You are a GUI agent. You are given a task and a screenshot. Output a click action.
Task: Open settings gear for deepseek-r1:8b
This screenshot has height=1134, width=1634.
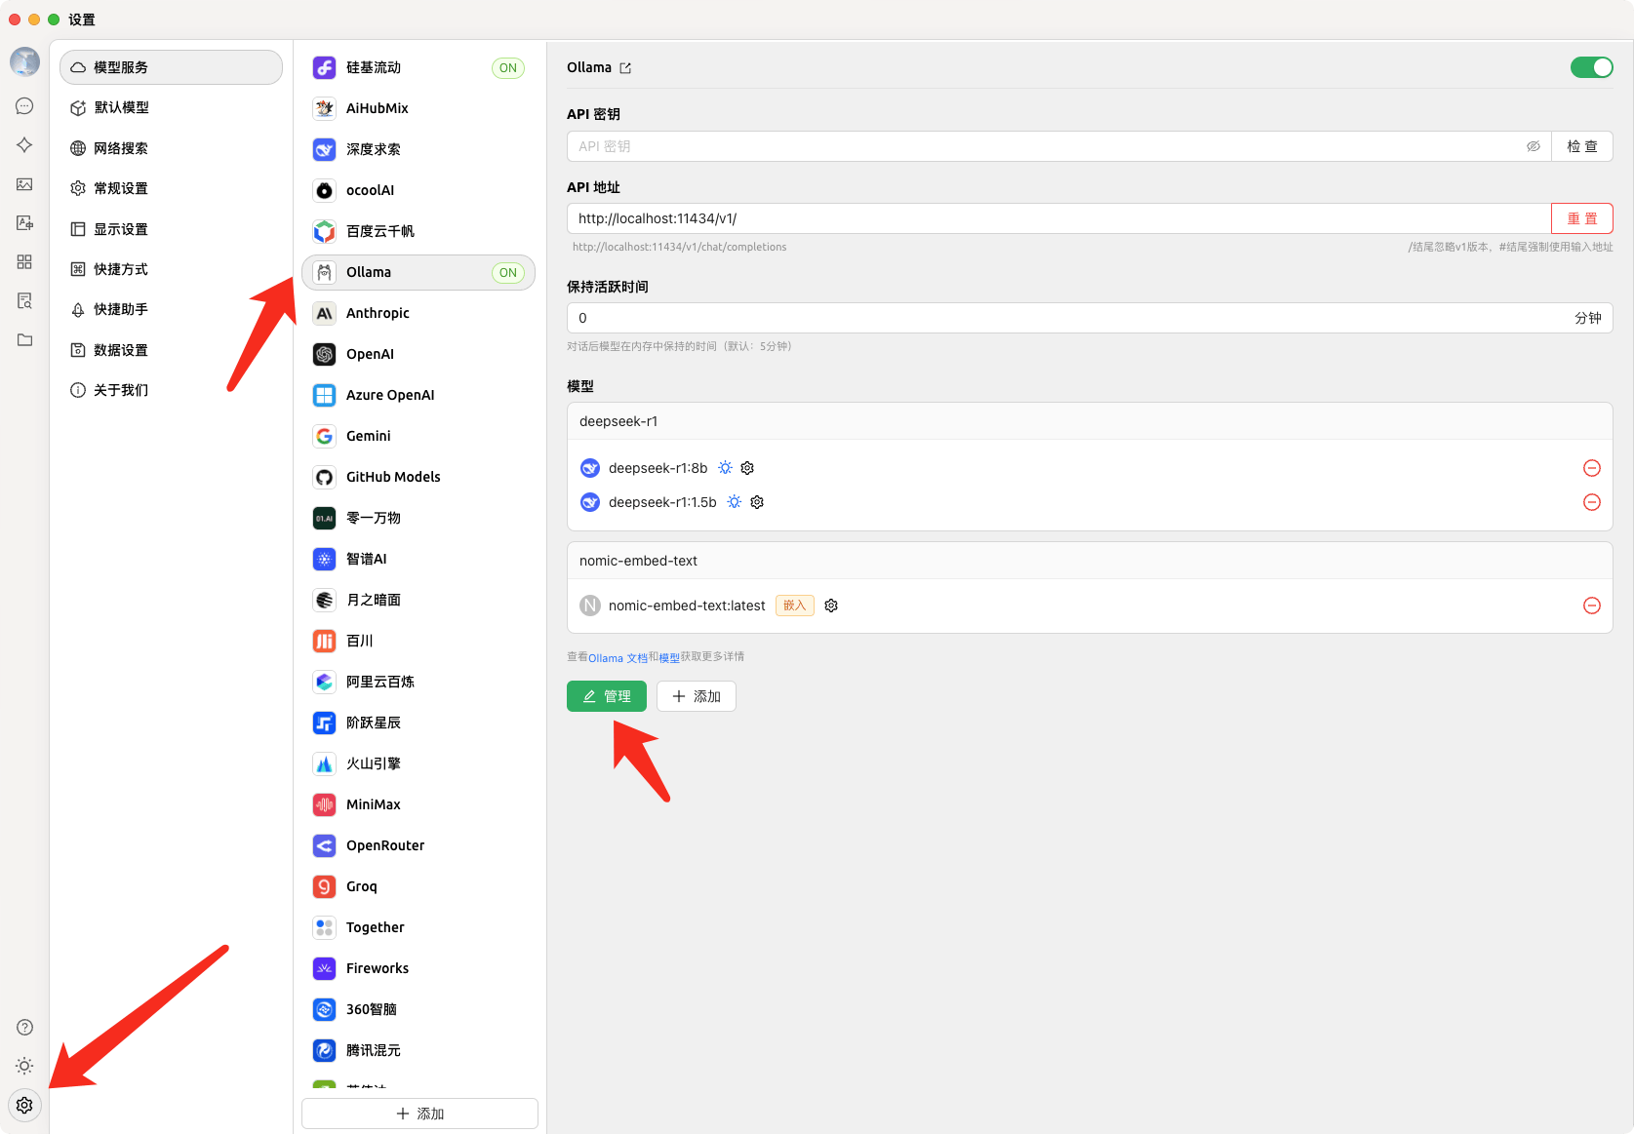(747, 468)
